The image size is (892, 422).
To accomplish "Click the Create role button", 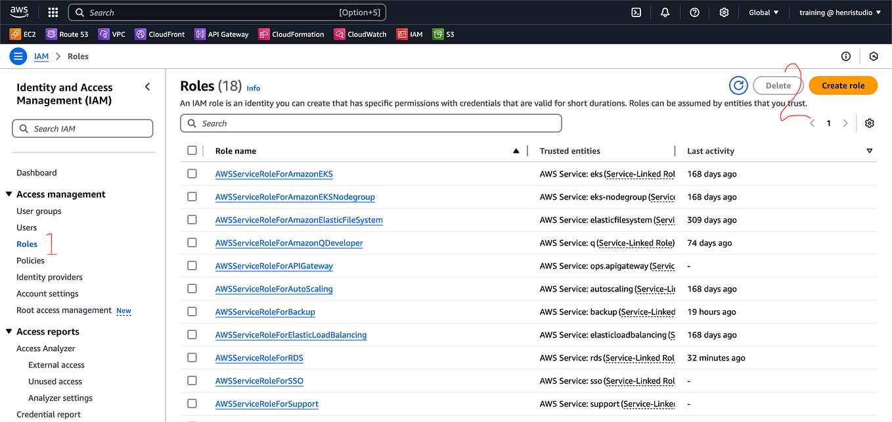I will (x=843, y=85).
